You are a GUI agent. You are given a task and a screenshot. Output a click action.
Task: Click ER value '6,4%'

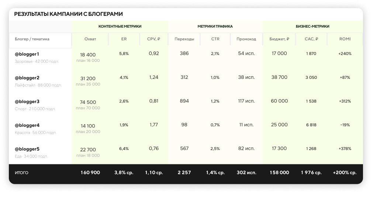click(x=124, y=149)
